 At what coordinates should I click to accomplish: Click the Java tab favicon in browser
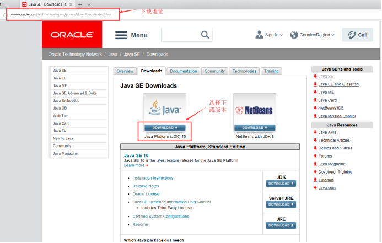pyautogui.click(x=24, y=4)
